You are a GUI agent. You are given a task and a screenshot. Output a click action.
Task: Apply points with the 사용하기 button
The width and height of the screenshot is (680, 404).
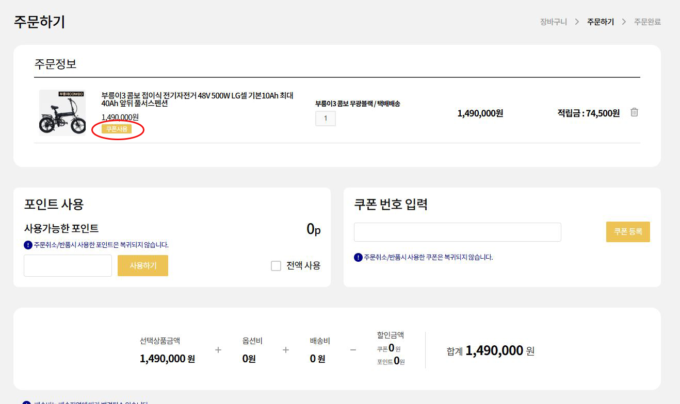click(143, 265)
